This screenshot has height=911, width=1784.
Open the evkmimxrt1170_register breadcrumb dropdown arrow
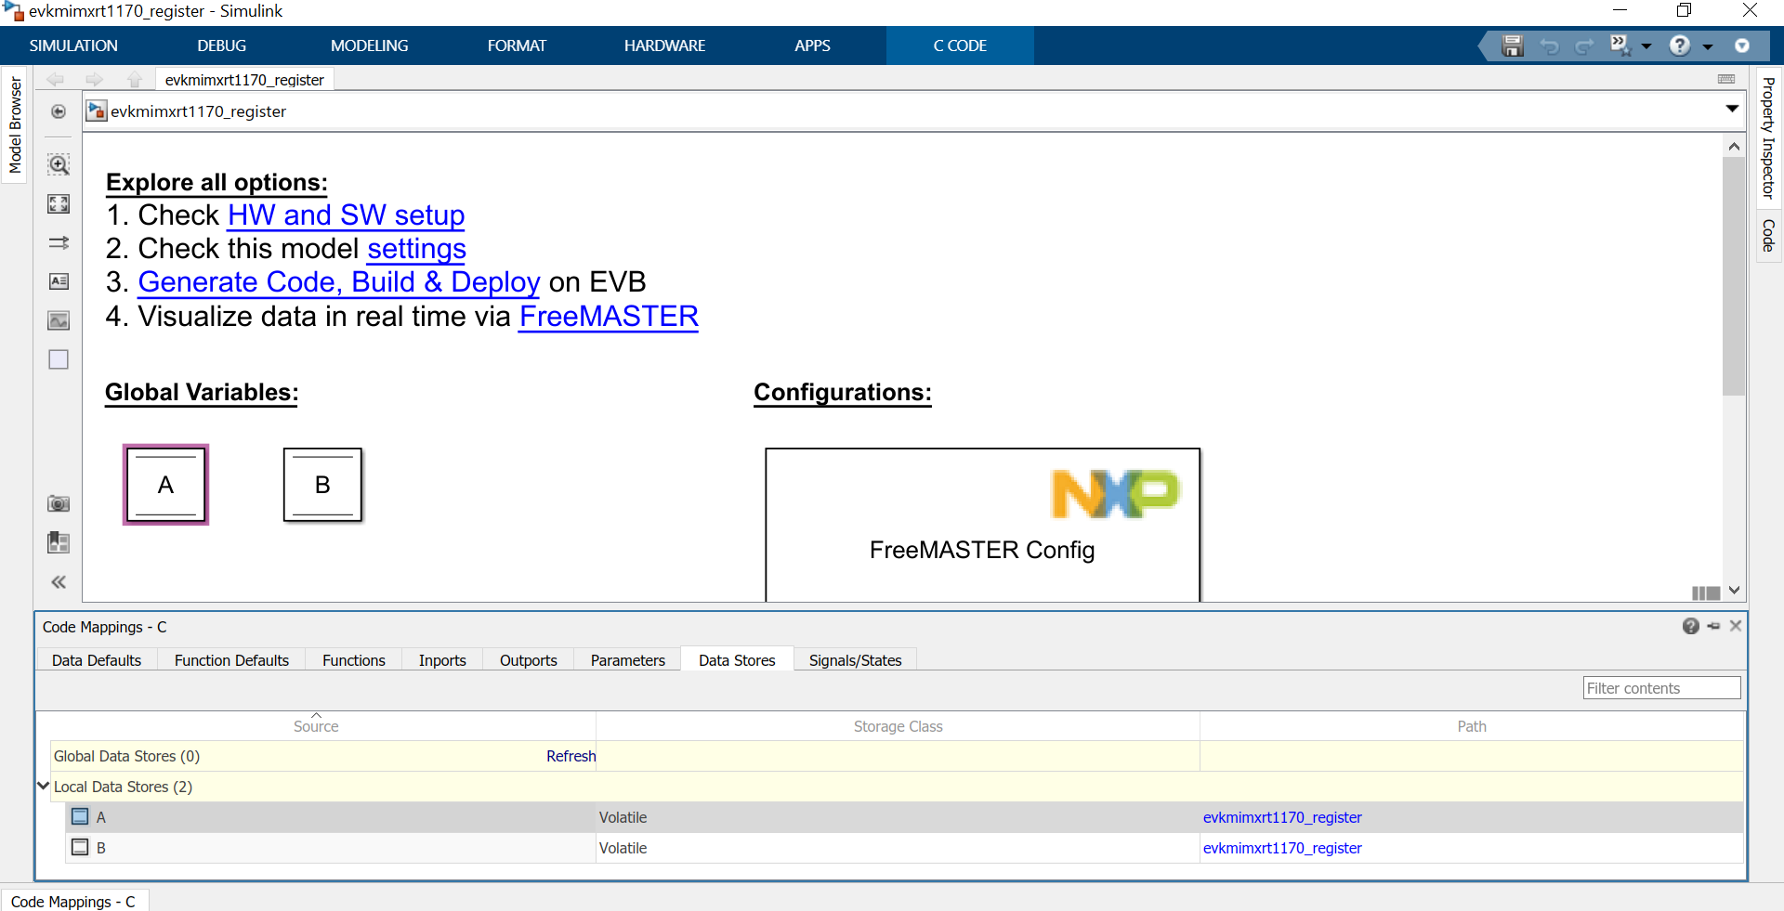[1732, 109]
